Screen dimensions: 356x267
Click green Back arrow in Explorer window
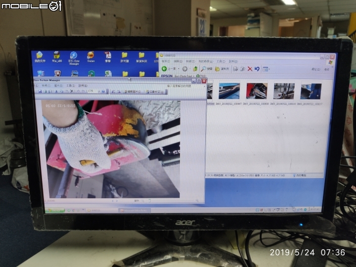click(x=164, y=69)
